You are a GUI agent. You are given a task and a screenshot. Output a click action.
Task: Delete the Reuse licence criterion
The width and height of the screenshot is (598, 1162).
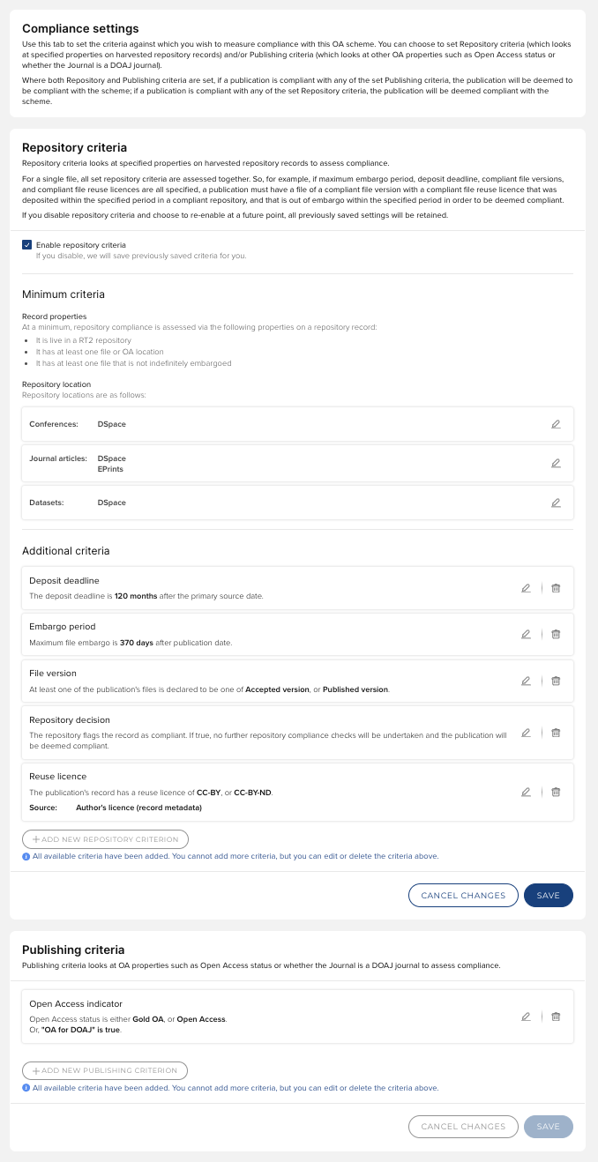(x=556, y=792)
